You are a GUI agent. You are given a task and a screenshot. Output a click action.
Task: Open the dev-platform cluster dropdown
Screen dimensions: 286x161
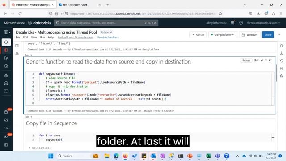pyautogui.click(x=223, y=35)
